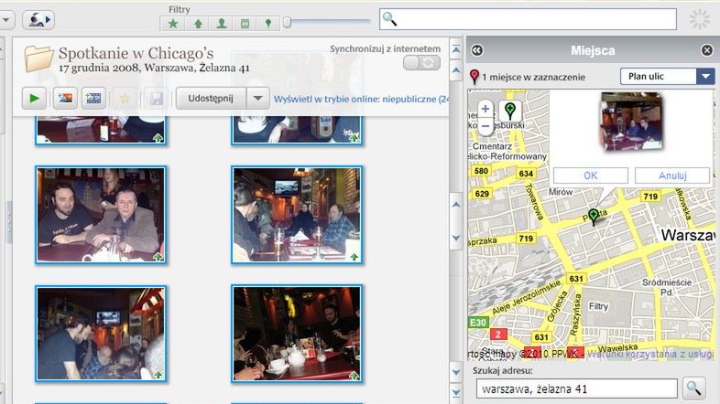Toggle the Synchronizuj z internetem switch
720x404 pixels.
[421, 63]
